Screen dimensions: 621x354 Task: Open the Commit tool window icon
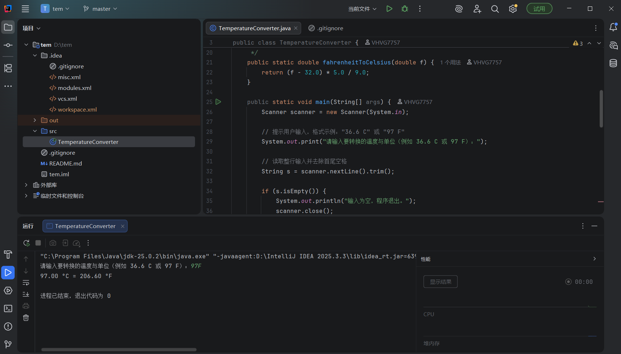point(8,45)
